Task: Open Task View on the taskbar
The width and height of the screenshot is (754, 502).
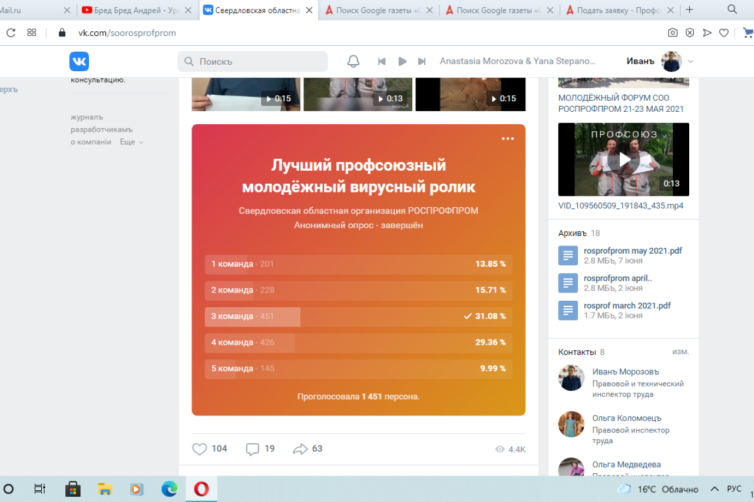Action: coord(39,489)
